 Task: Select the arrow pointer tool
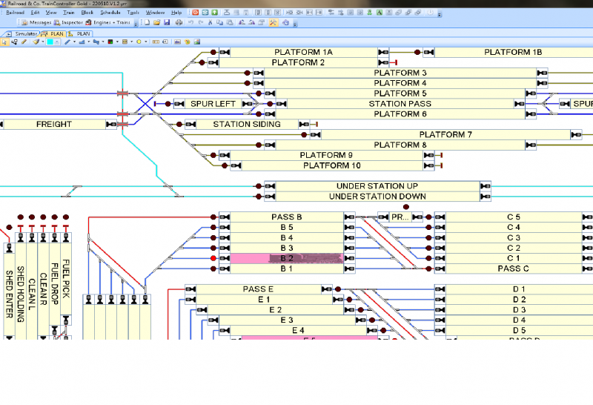click(x=4, y=42)
